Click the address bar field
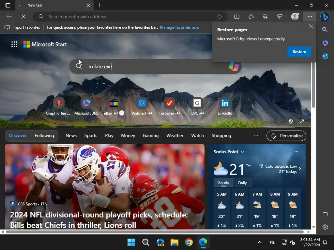The image size is (334, 250). point(130,17)
